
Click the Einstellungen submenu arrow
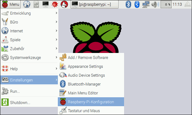click(x=56, y=80)
